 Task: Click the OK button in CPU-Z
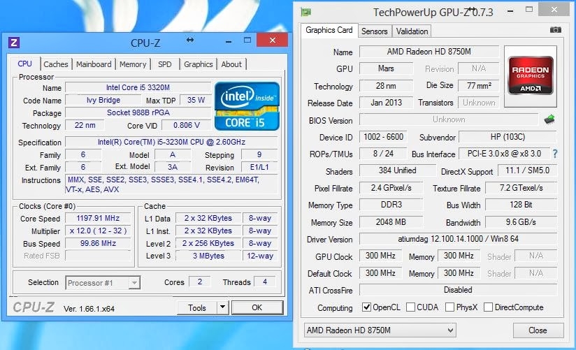tap(257, 307)
